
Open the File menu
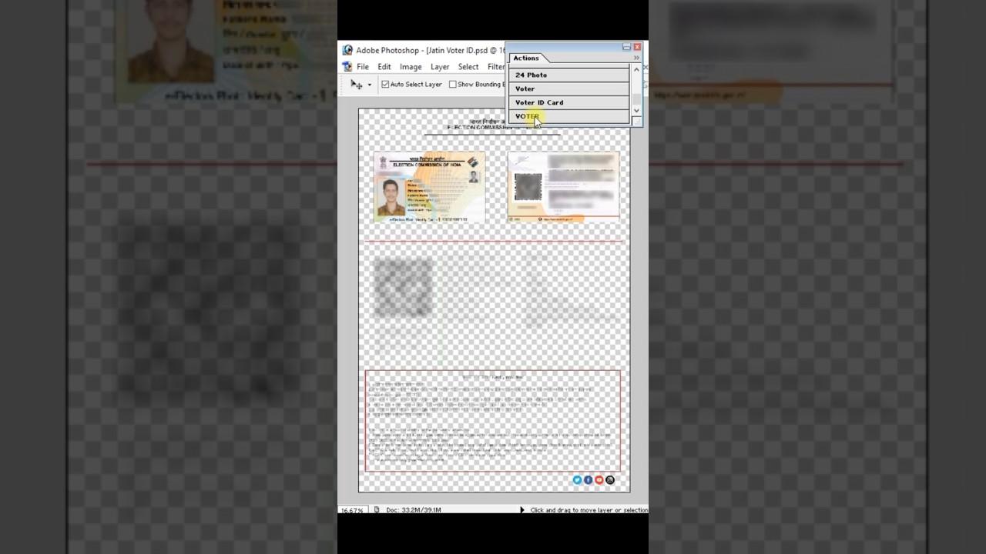tap(363, 67)
